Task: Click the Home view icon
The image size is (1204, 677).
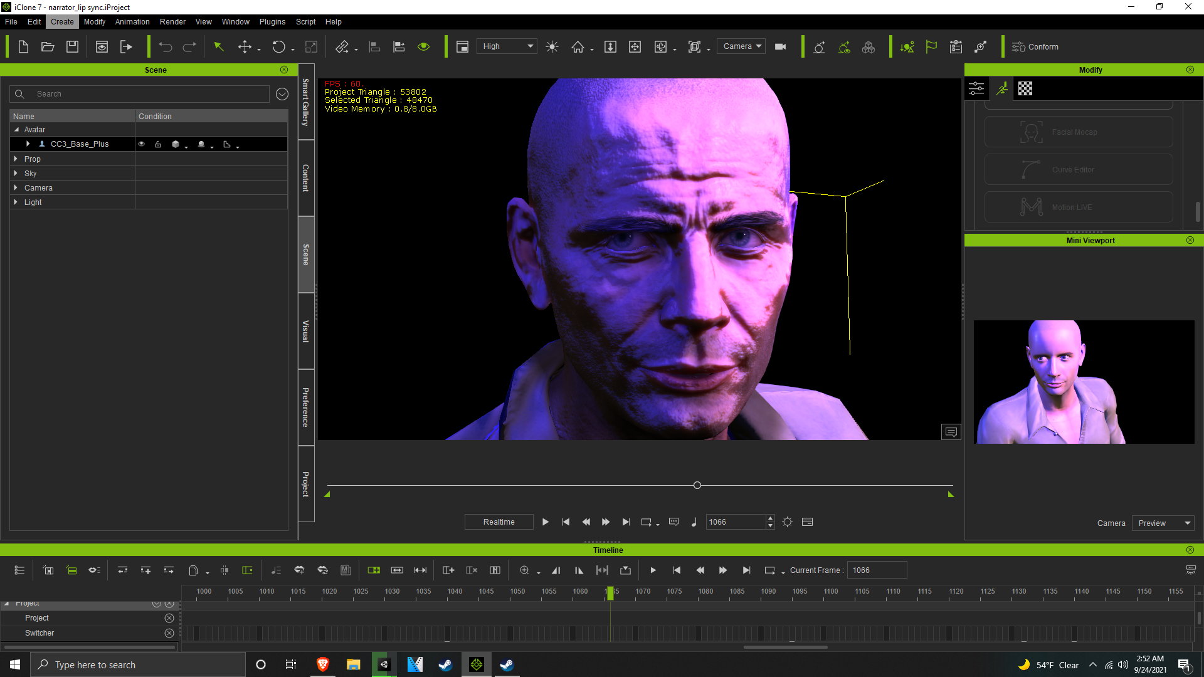Action: [x=578, y=47]
